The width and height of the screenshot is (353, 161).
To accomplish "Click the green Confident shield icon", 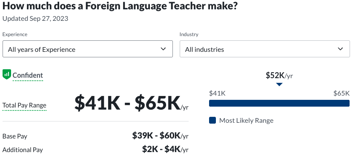I will pos(7,74).
